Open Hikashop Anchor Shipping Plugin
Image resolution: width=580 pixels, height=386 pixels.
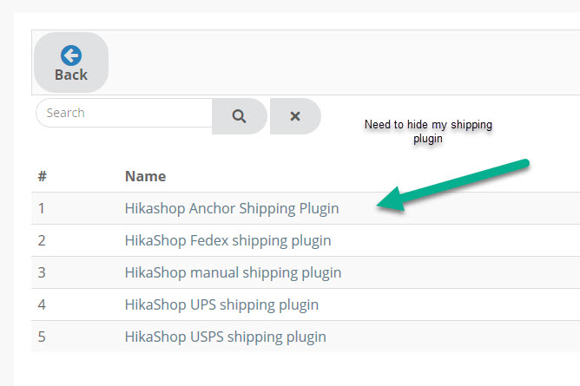(231, 208)
